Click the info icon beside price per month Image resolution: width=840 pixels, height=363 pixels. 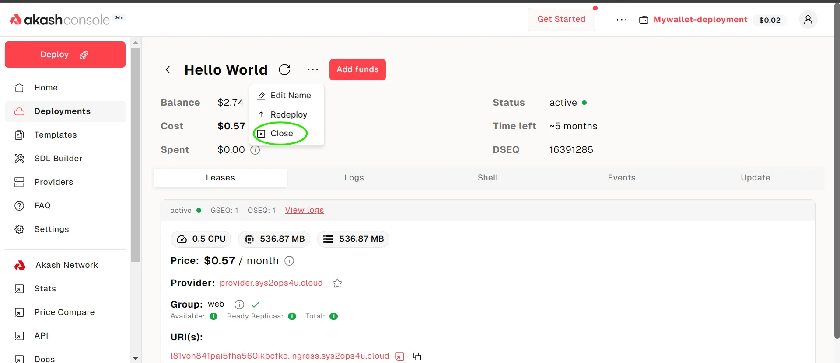click(289, 261)
